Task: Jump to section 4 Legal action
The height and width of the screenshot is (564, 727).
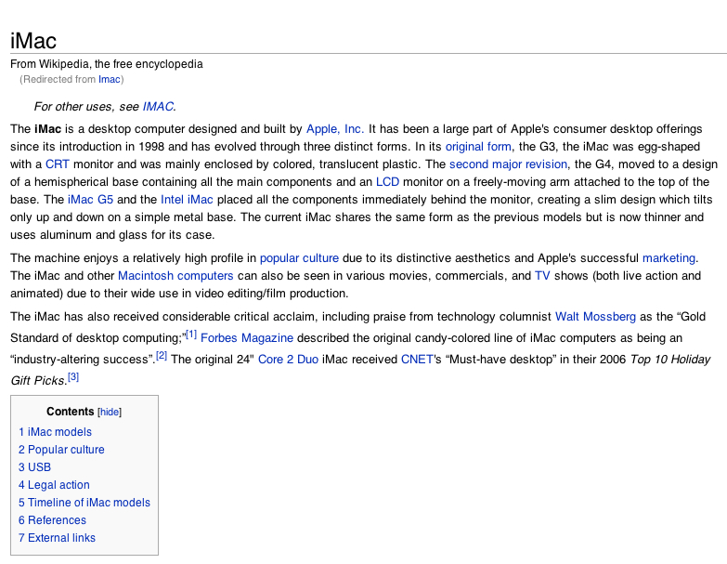Action: pyautogui.click(x=54, y=485)
